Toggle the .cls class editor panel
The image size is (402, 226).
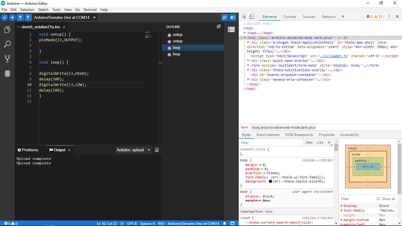(x=320, y=142)
